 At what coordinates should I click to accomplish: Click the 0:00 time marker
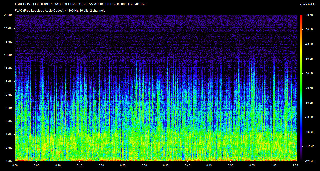click(x=15, y=165)
